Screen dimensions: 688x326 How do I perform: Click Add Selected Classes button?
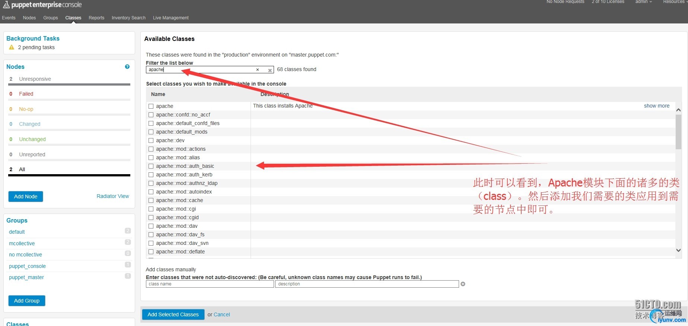173,314
